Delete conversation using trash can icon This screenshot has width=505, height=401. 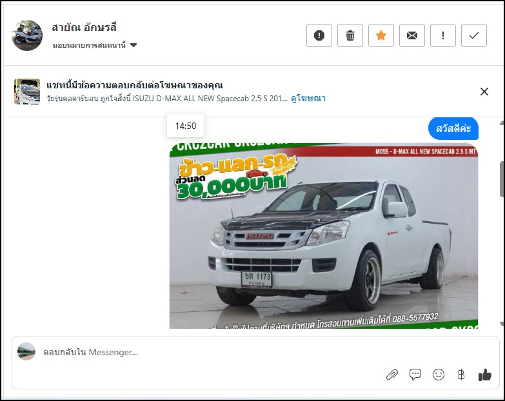click(350, 35)
